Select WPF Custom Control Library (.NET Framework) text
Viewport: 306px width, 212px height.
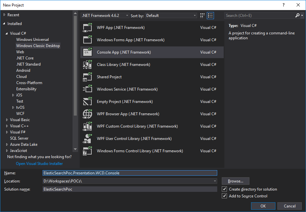[137, 126]
